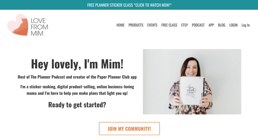Select the APP navigation item
This screenshot has width=258, height=140.
point(211,25)
